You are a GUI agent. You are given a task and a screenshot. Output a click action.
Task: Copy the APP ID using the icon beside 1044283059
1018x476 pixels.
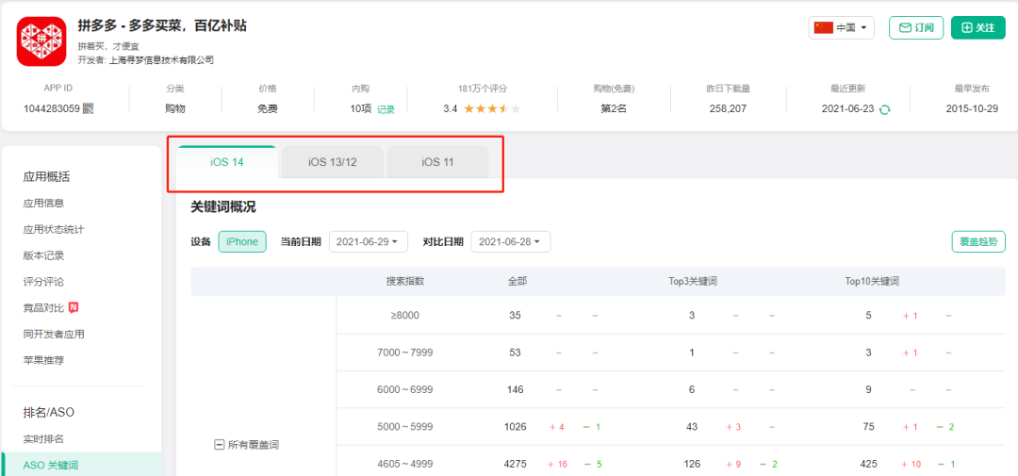click(89, 109)
